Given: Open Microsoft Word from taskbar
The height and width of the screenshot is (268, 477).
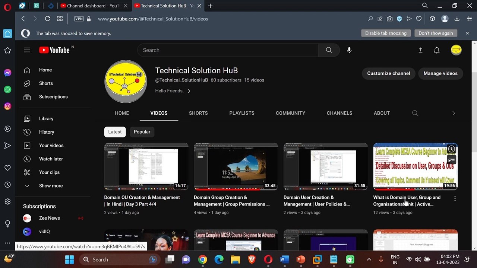Looking at the screenshot, I should click(284, 259).
